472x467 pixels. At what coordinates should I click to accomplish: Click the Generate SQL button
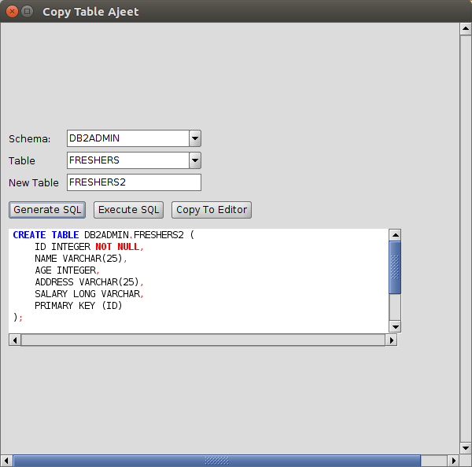(x=47, y=210)
